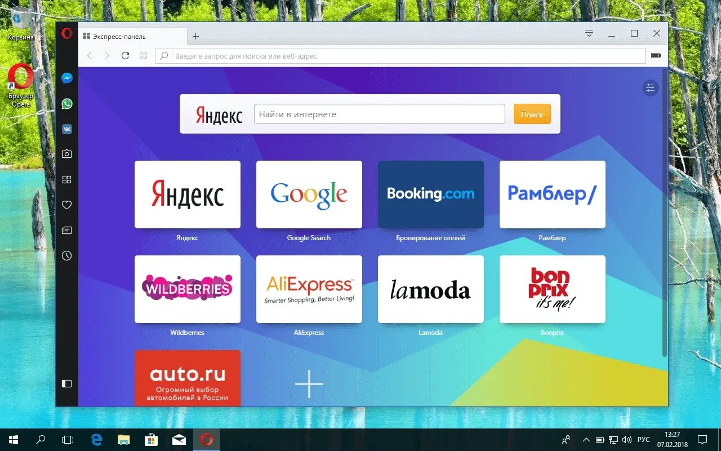The width and height of the screenshot is (721, 451).
Task: Switch input language РУС
Action: coord(644,440)
